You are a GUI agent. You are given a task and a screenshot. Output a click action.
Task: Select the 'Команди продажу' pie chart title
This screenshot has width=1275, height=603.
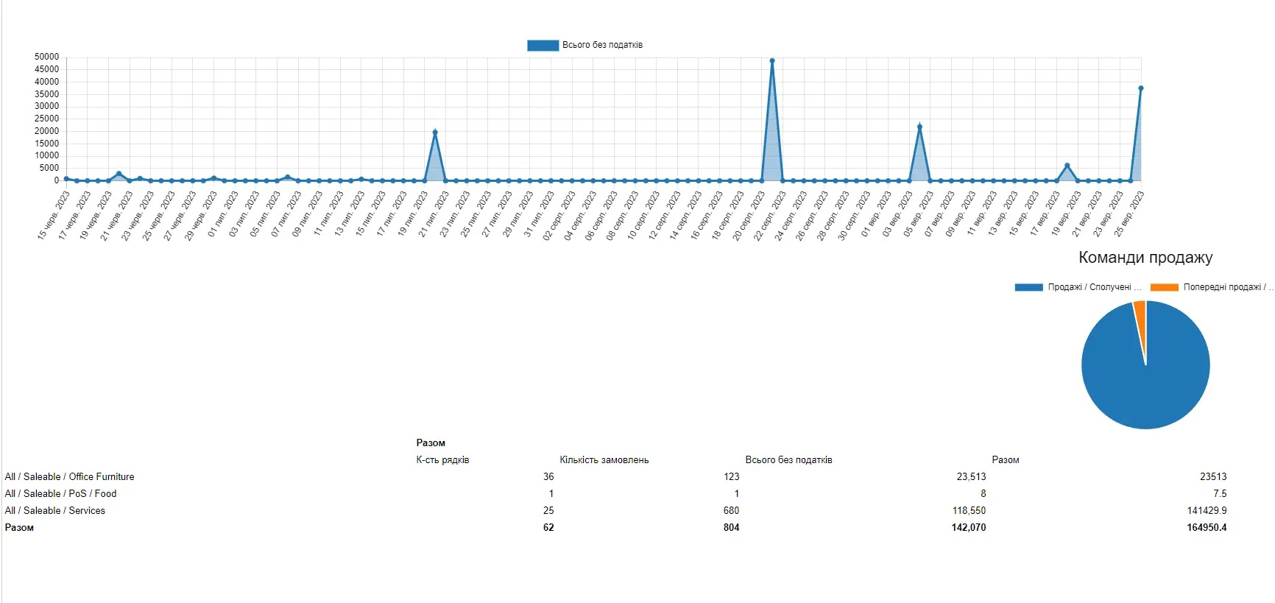(x=1145, y=258)
